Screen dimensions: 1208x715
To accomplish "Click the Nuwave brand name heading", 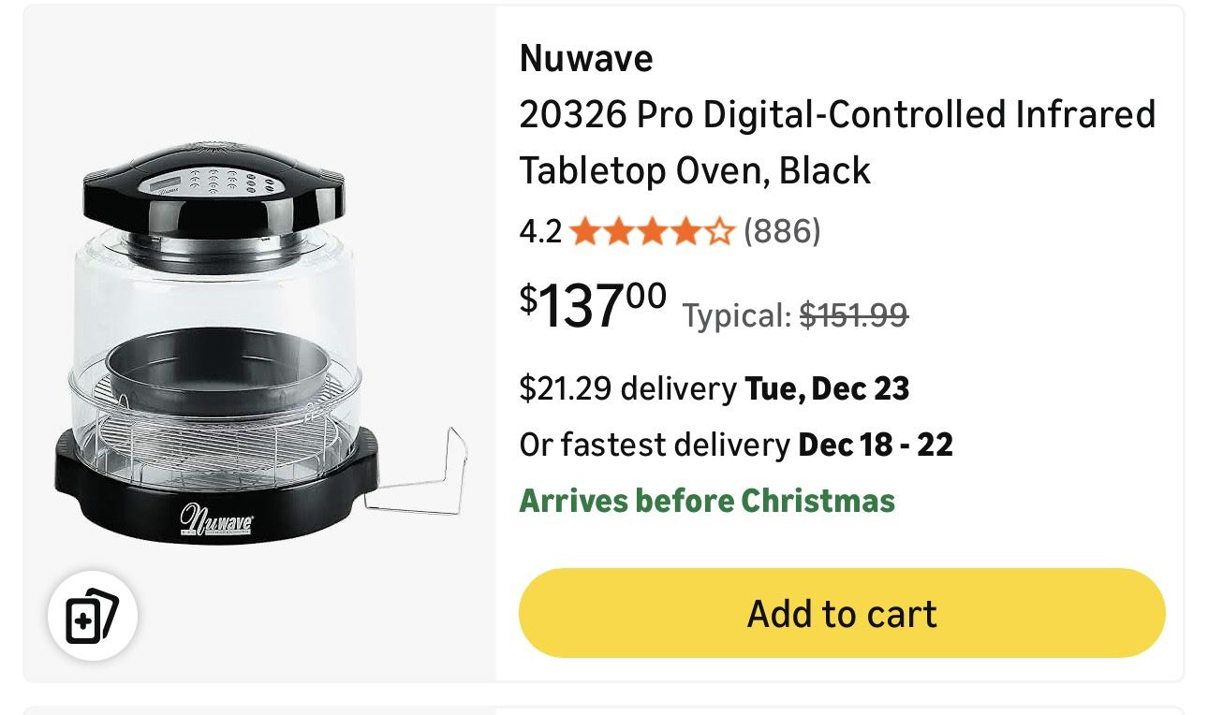I will [585, 59].
